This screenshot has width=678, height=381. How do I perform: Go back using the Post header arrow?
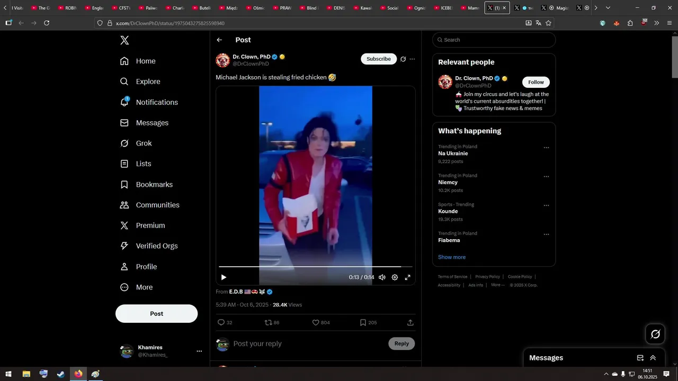pyautogui.click(x=219, y=40)
